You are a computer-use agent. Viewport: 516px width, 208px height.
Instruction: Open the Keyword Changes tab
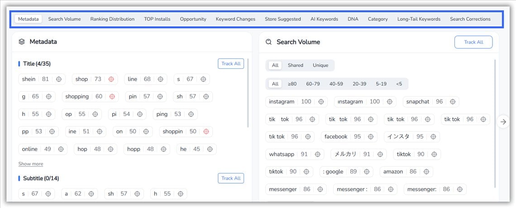click(236, 19)
